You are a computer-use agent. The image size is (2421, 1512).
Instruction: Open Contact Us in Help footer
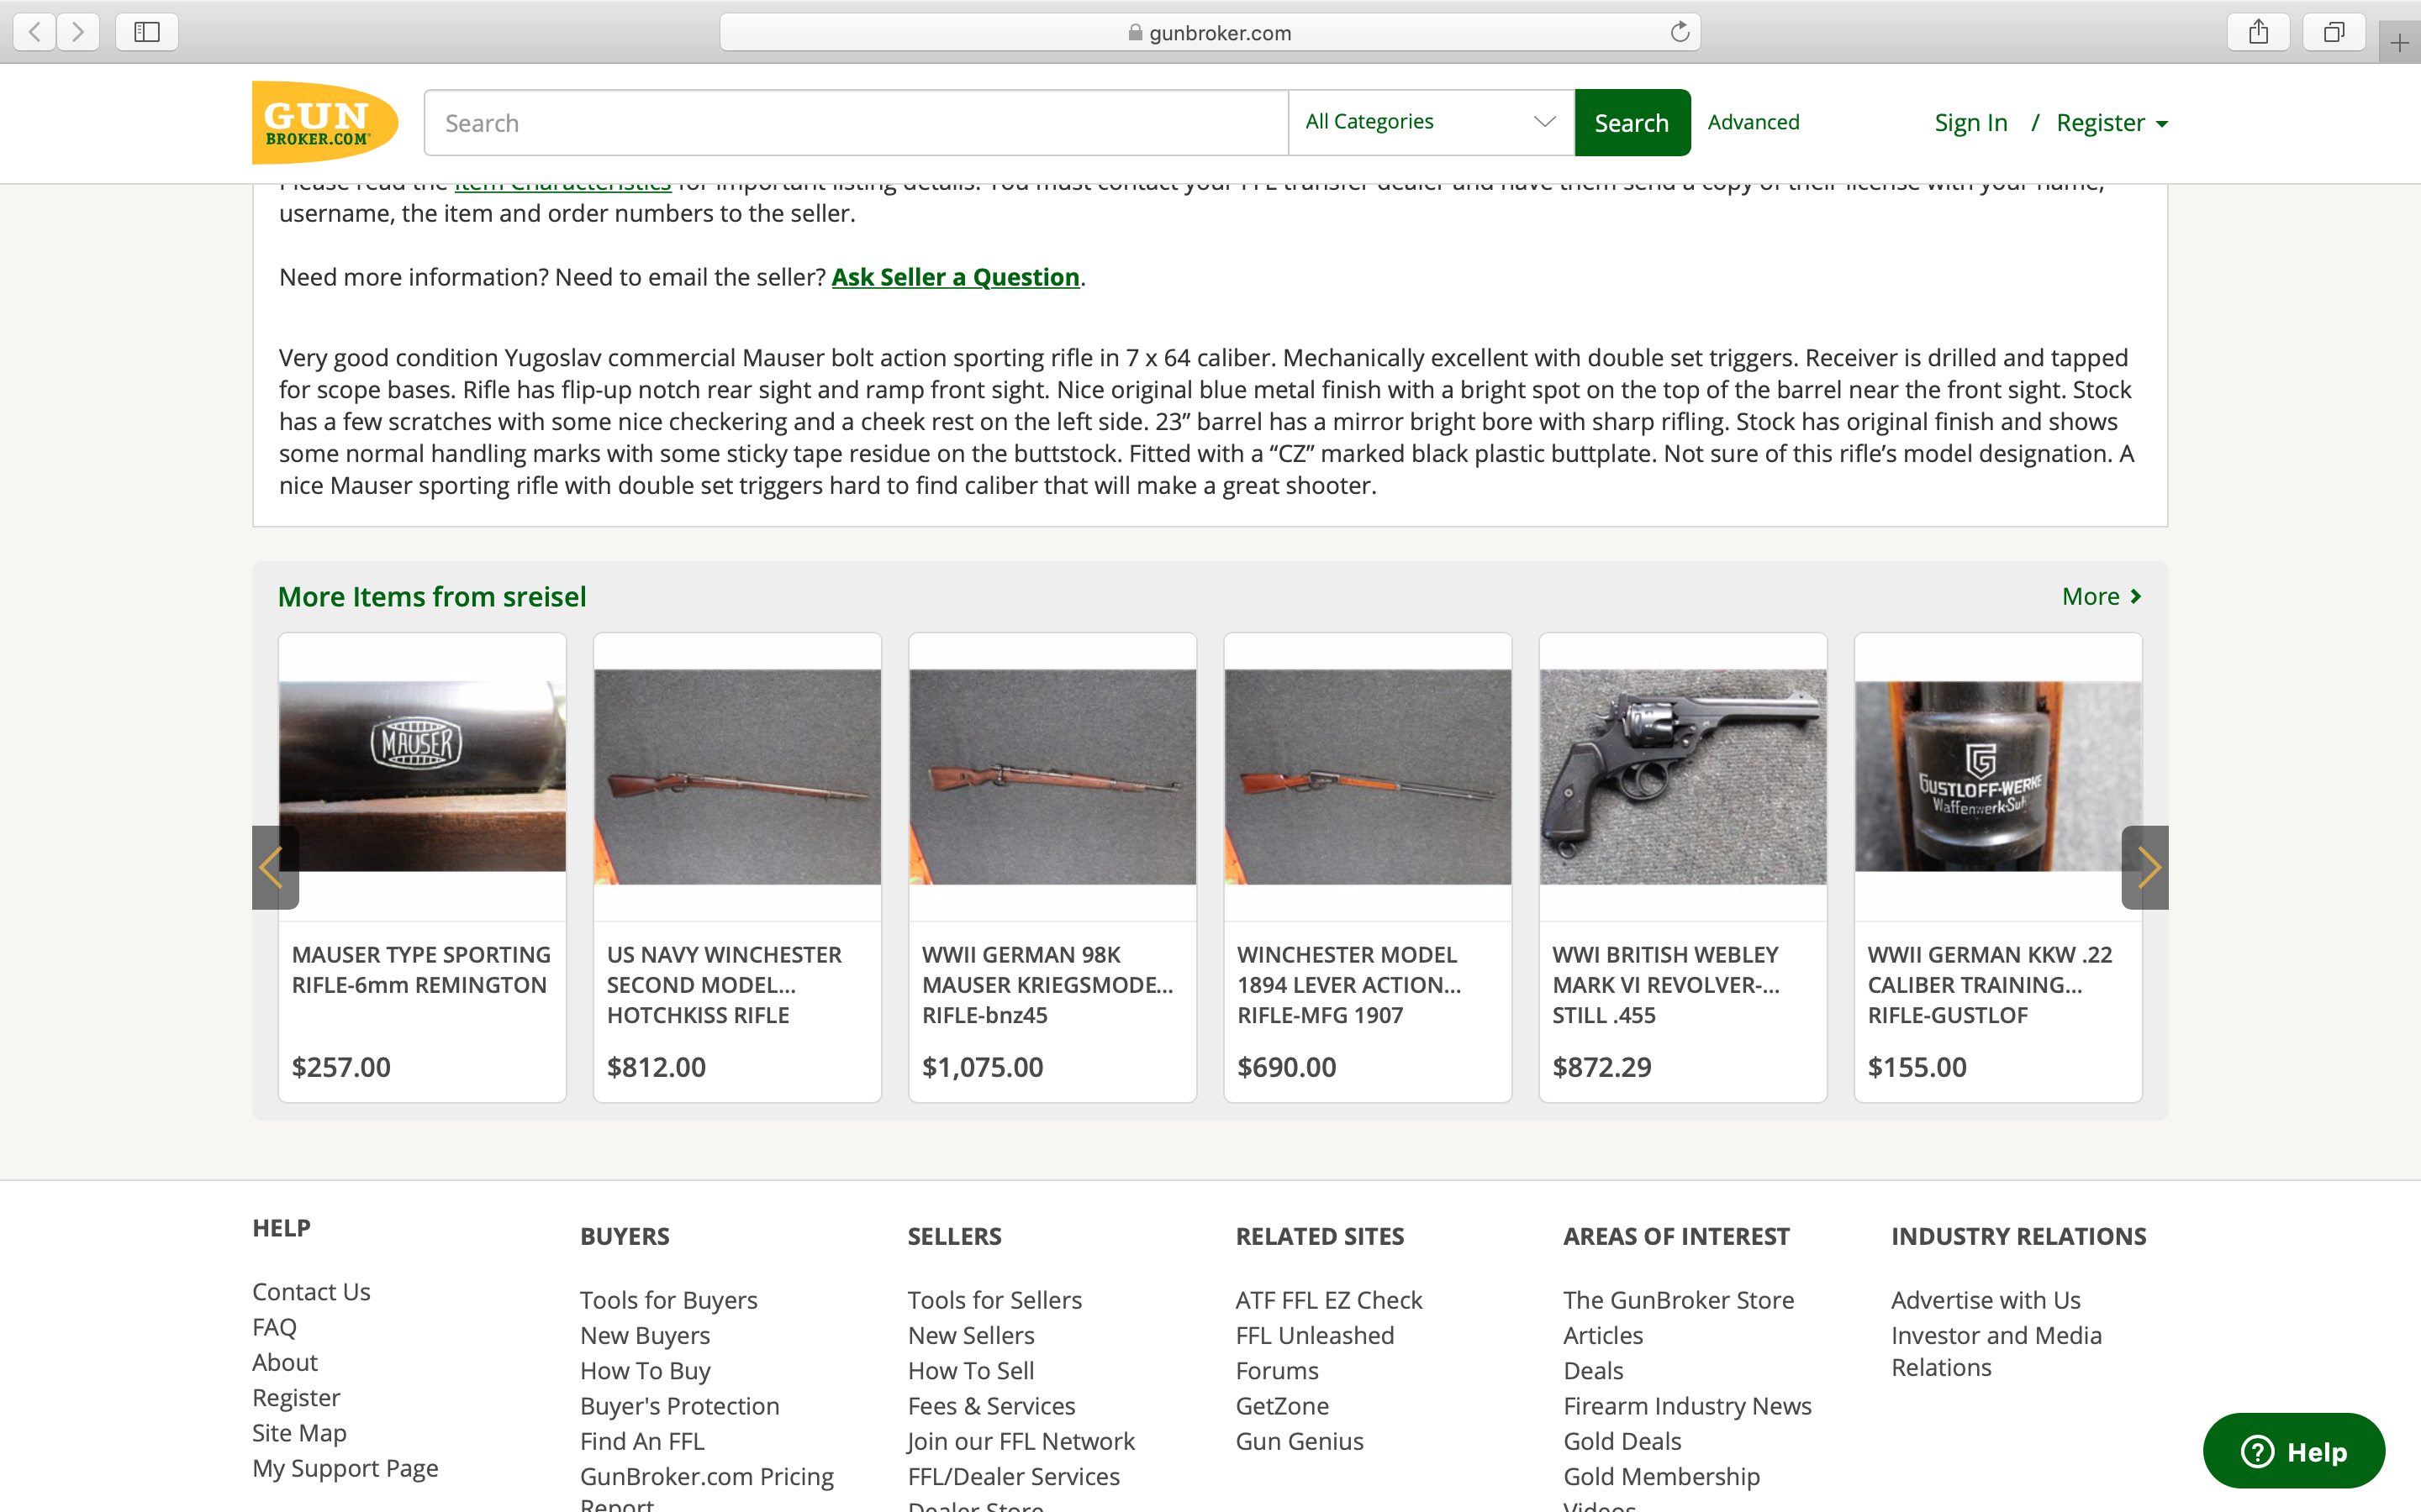311,1291
